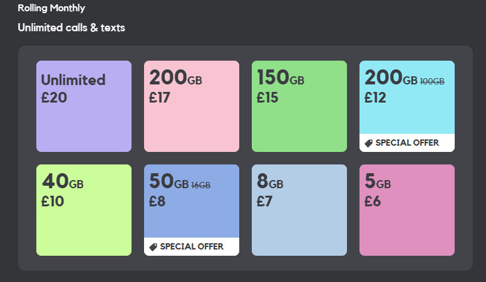Screen dimensions: 486x282
Task: Select the Unlimited £20 purple plan tile
Action: tap(84, 106)
